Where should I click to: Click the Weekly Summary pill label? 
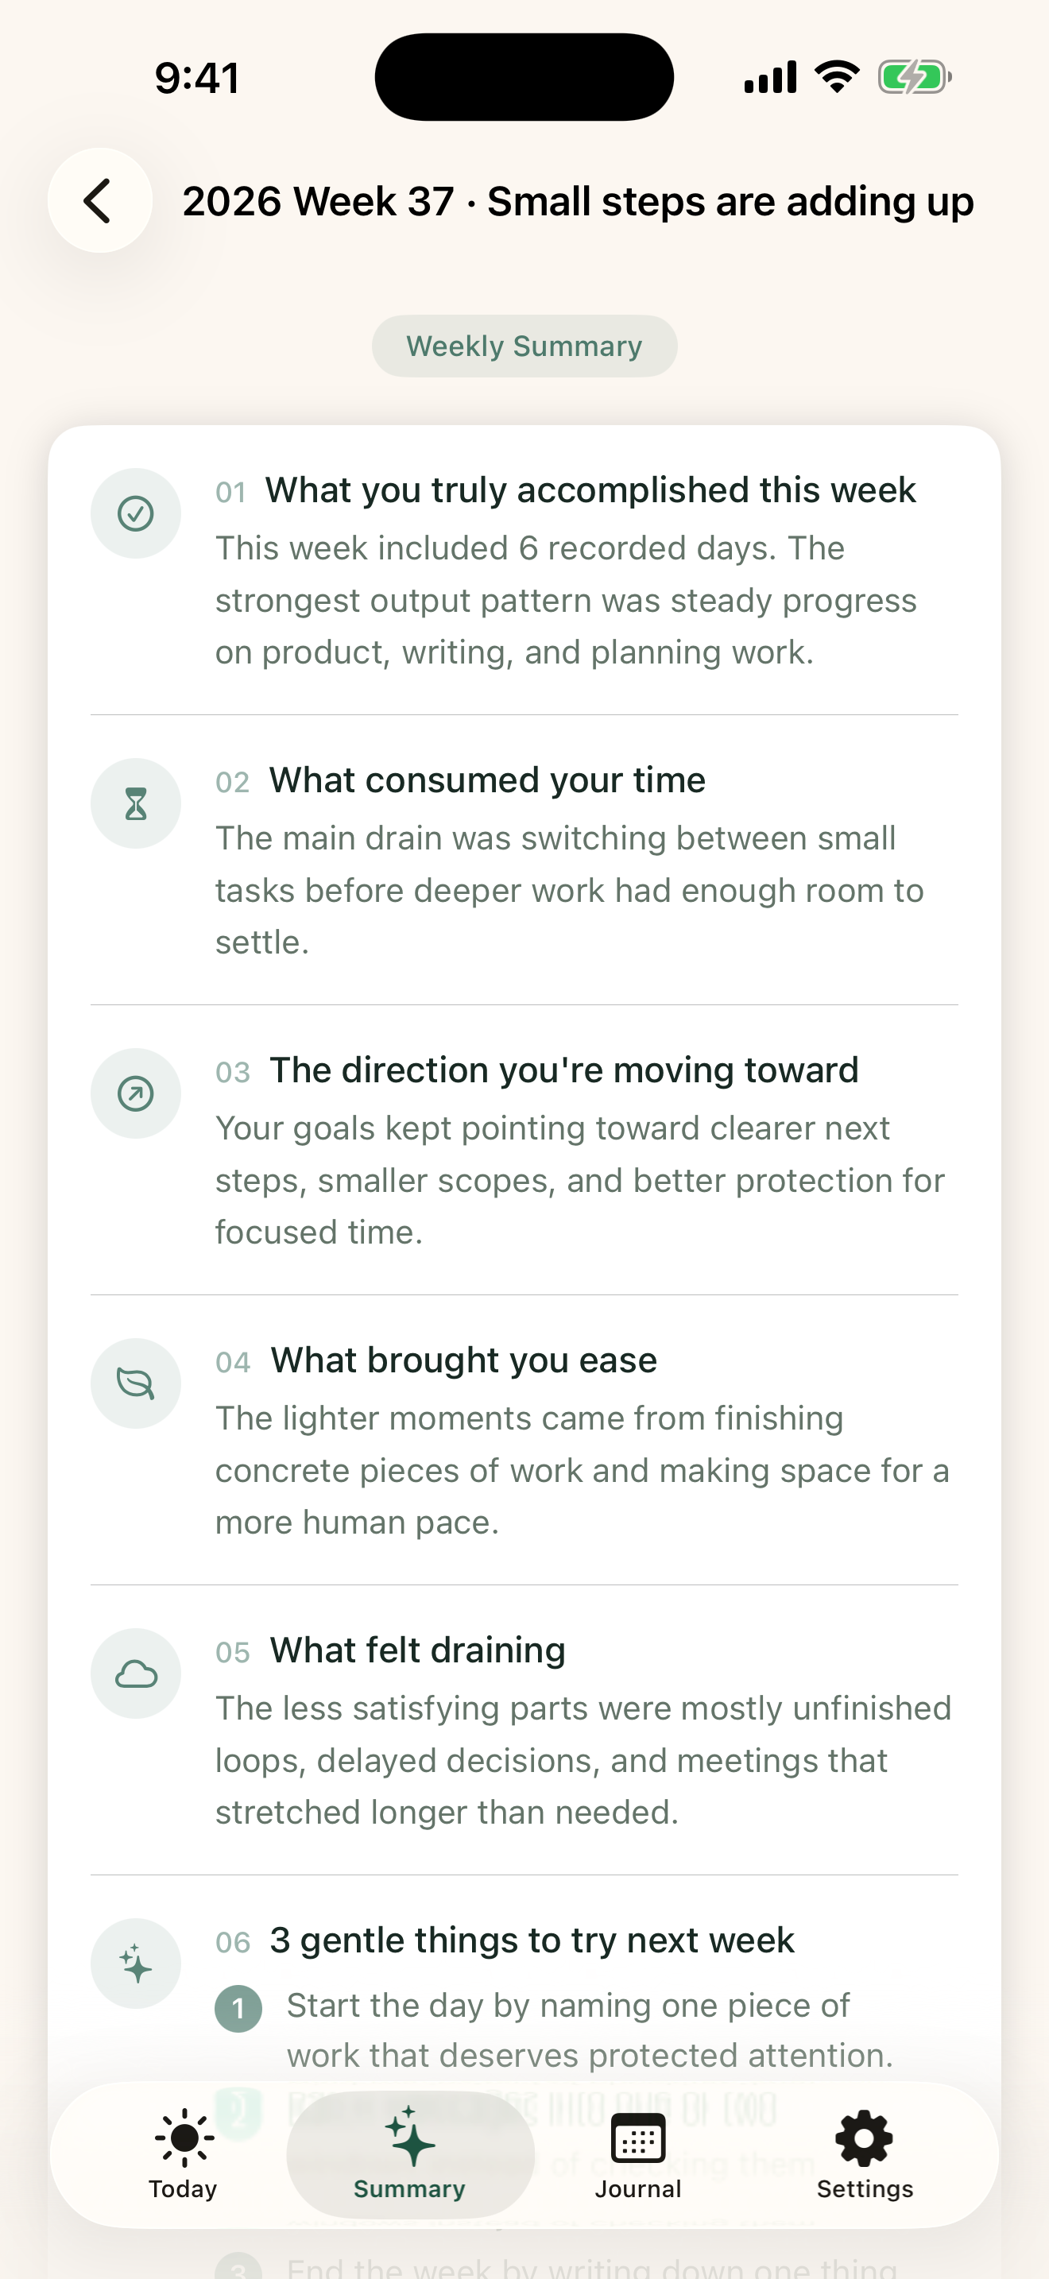pos(524,346)
